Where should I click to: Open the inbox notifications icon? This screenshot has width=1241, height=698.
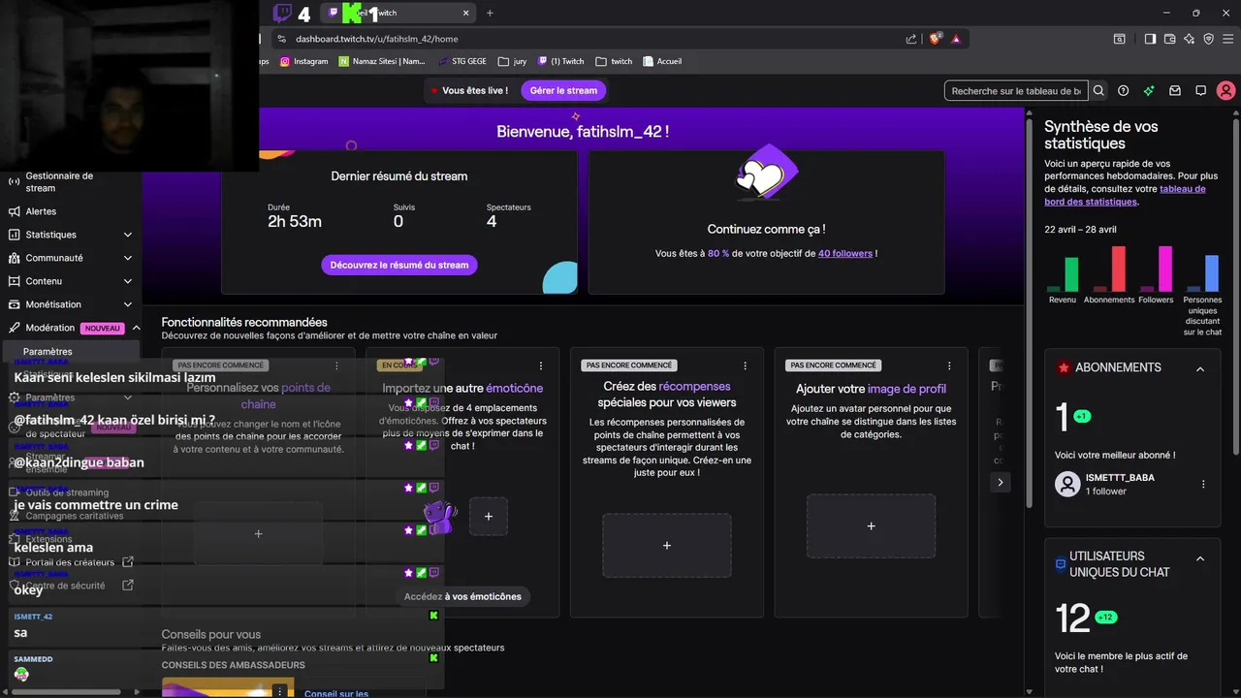pos(1175,90)
